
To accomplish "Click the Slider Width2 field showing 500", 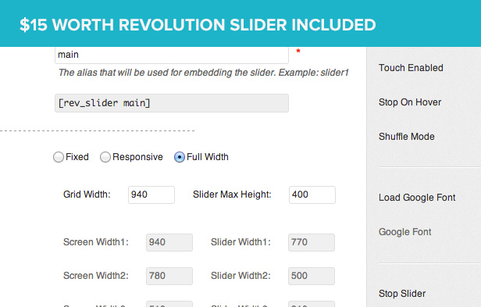I will (x=312, y=276).
